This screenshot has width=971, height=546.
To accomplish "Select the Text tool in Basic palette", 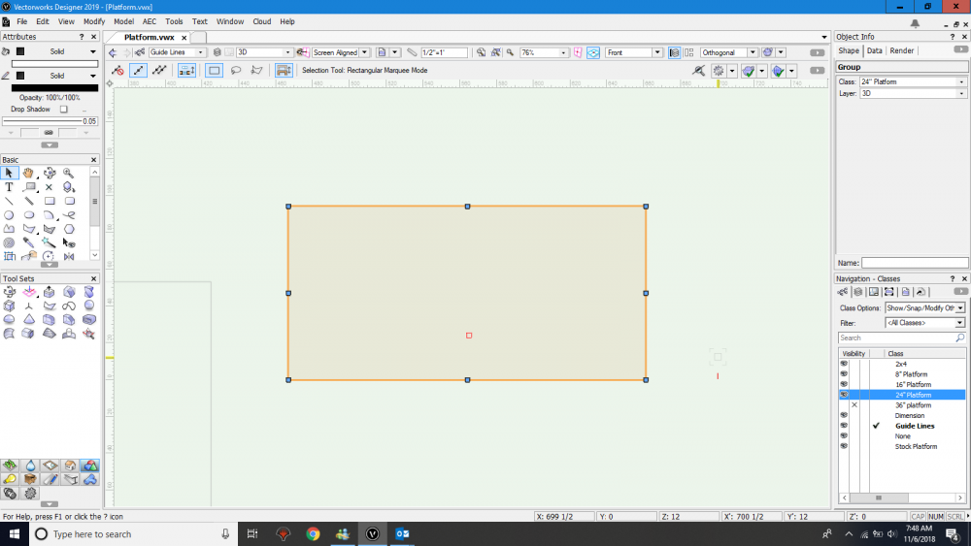I will 10,187.
